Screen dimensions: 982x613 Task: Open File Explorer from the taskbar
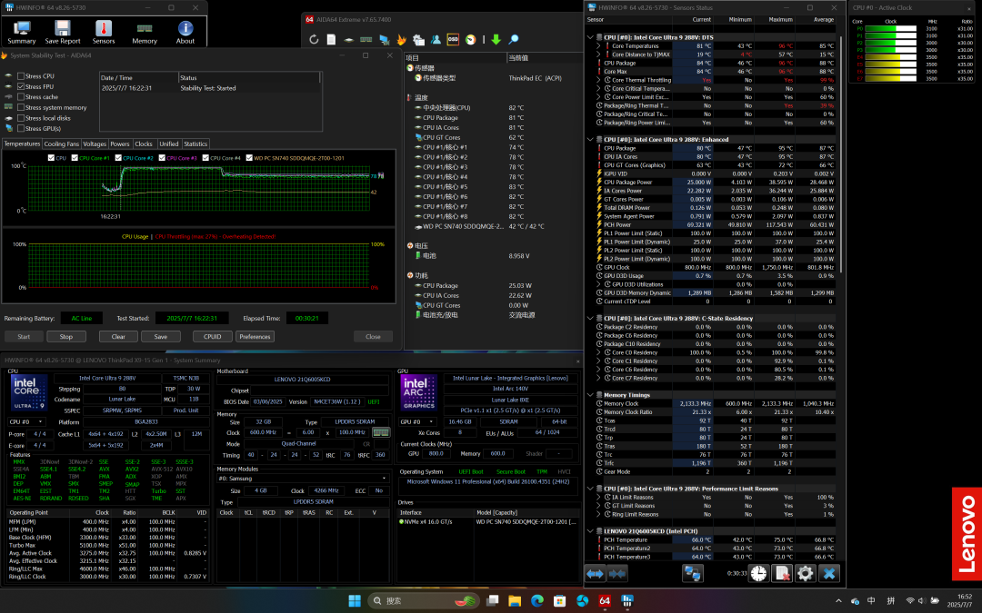[515, 600]
